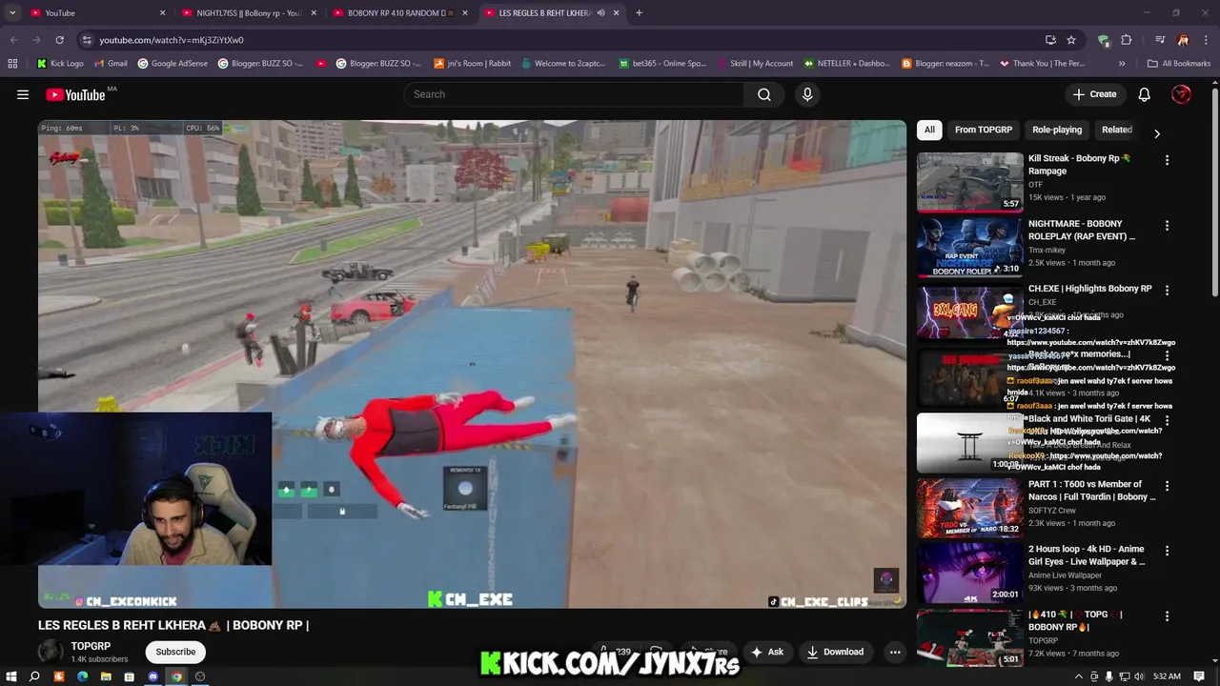Select the Role-playing filter chip

point(1057,130)
